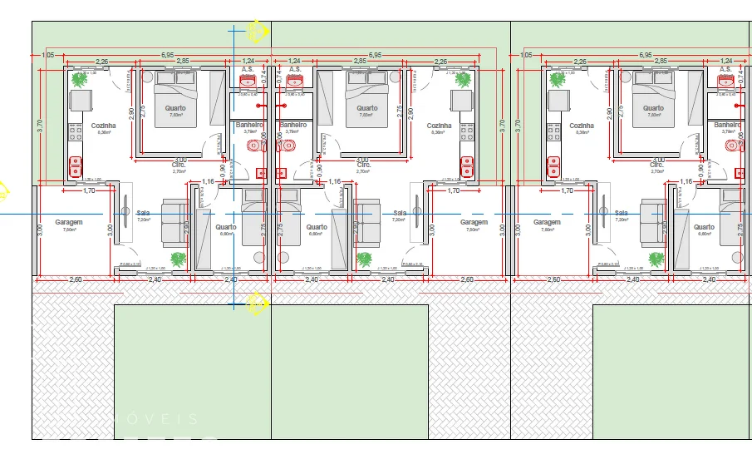Viewport: 752px width, 474px height.
Task: Click the 6,95 dimension above the middle unit
Action: [x=375, y=54]
